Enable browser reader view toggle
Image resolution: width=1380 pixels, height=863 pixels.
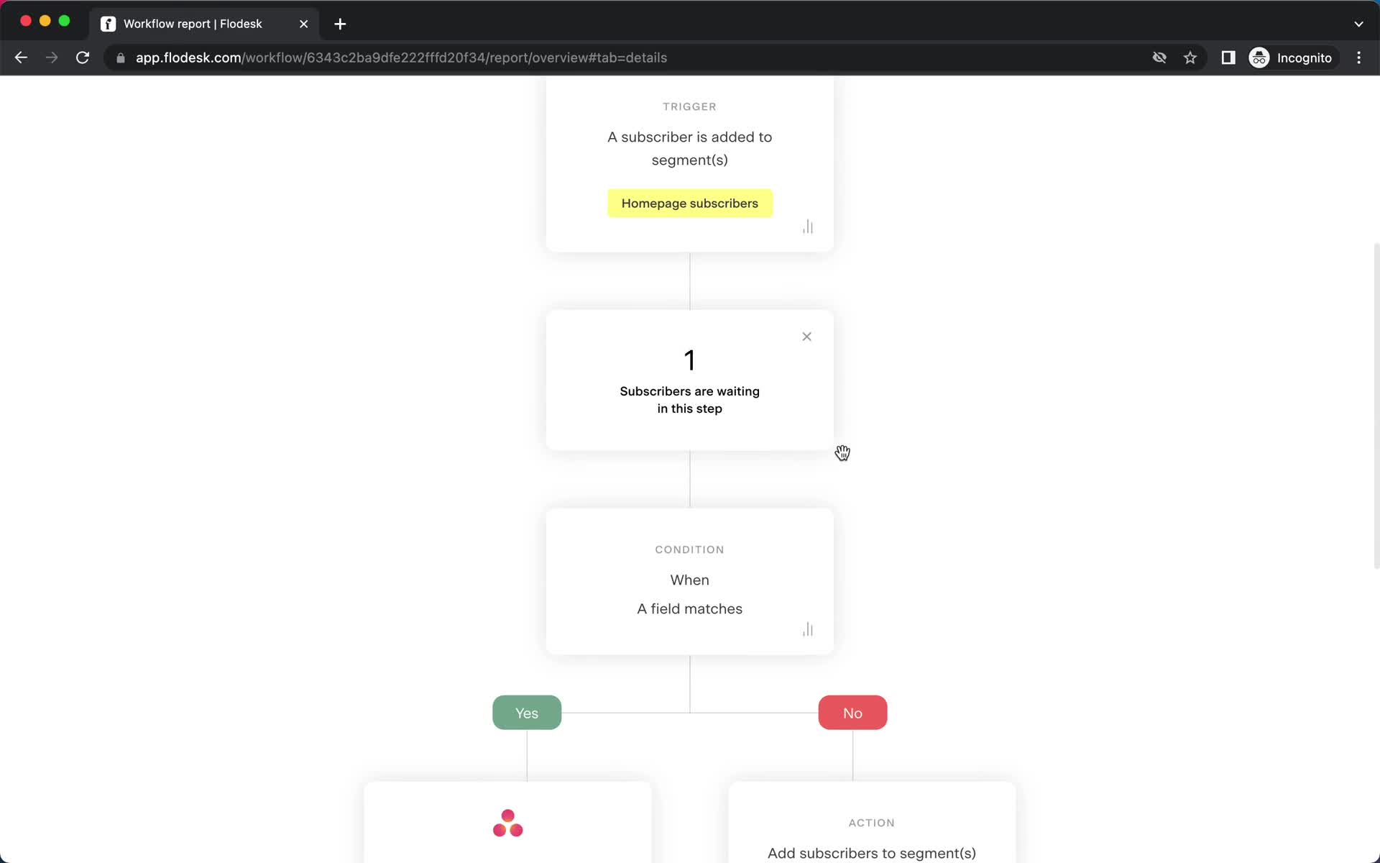tap(1228, 58)
